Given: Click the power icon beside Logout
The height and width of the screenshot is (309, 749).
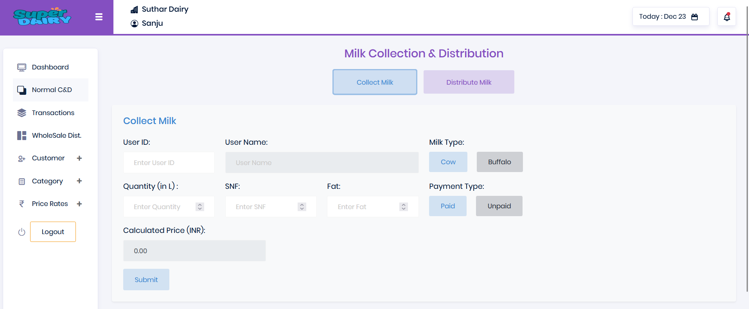Looking at the screenshot, I should pyautogui.click(x=22, y=232).
